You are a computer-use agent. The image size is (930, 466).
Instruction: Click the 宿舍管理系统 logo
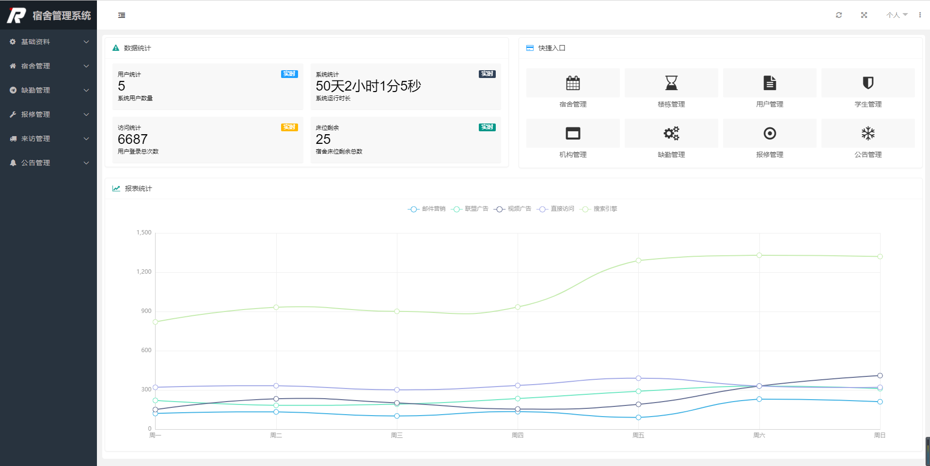tap(48, 16)
